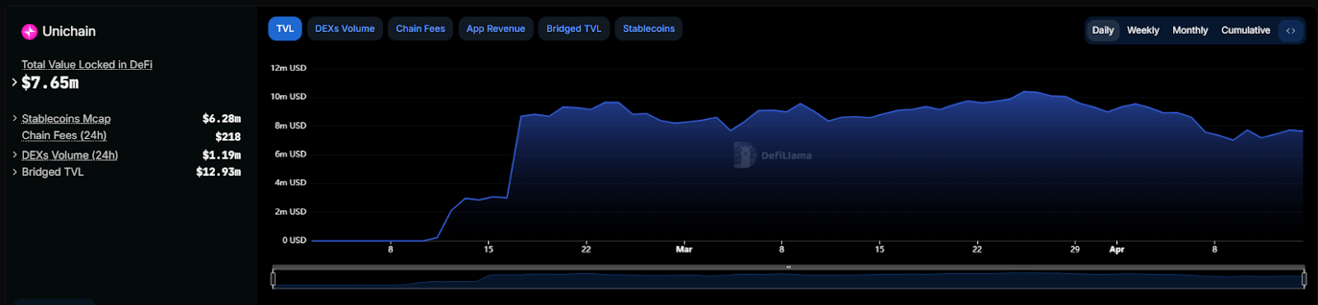The height and width of the screenshot is (305, 1318).
Task: Set chart interval to Weekly
Action: click(1143, 30)
